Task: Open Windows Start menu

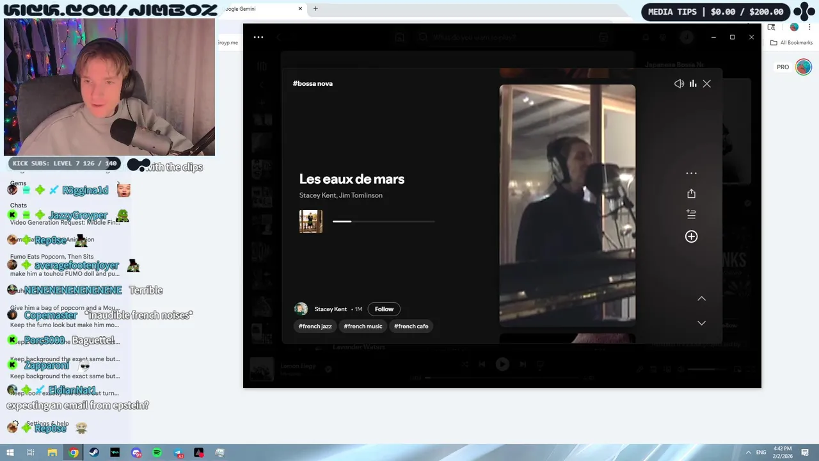Action: (10, 453)
